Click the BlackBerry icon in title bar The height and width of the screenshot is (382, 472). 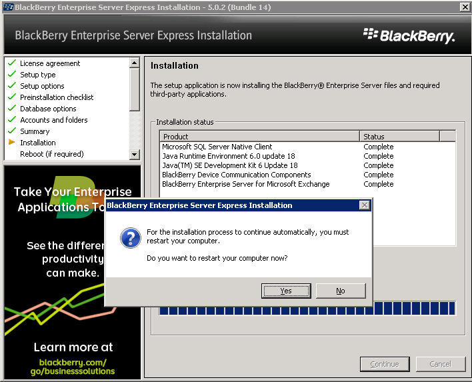tap(7, 7)
